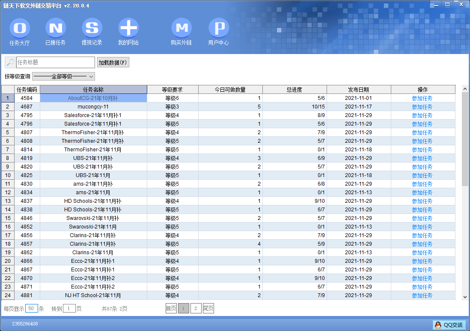The width and height of the screenshot is (470, 331).
Task: Select task code 4687 cell
Action: point(27,107)
